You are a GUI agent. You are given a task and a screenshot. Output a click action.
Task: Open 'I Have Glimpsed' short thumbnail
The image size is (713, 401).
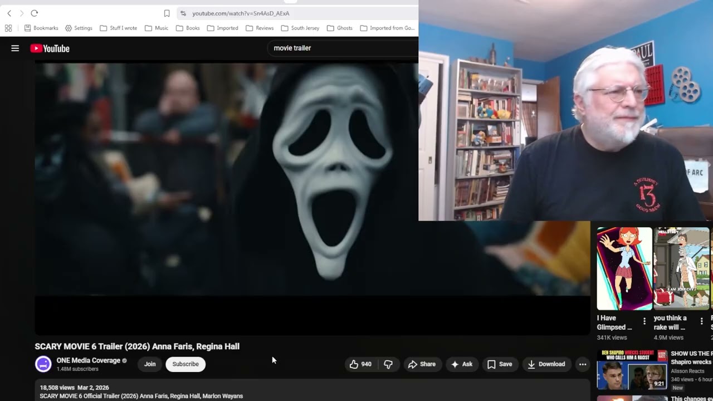[x=624, y=268]
